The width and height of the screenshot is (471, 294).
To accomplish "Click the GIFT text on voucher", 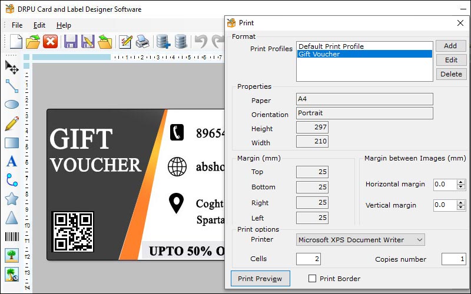I will click(81, 139).
